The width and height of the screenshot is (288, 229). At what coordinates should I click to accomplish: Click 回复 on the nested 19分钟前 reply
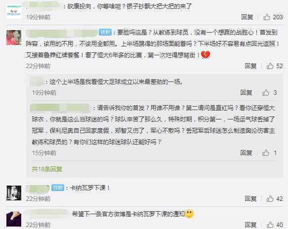[x=246, y=93]
